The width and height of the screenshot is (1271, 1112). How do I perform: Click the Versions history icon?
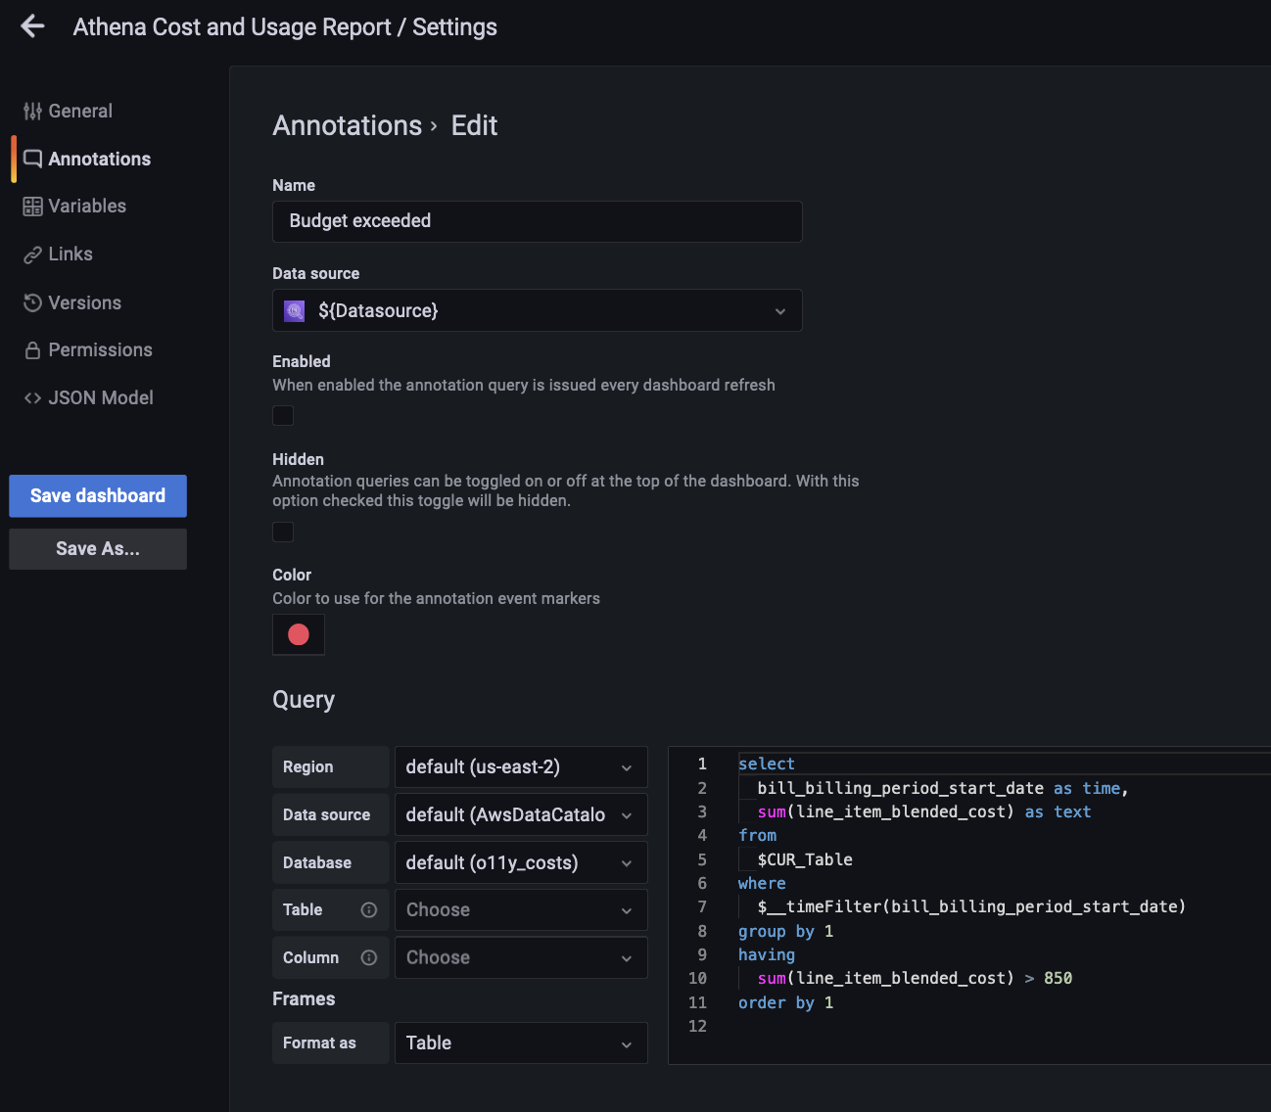click(x=32, y=302)
